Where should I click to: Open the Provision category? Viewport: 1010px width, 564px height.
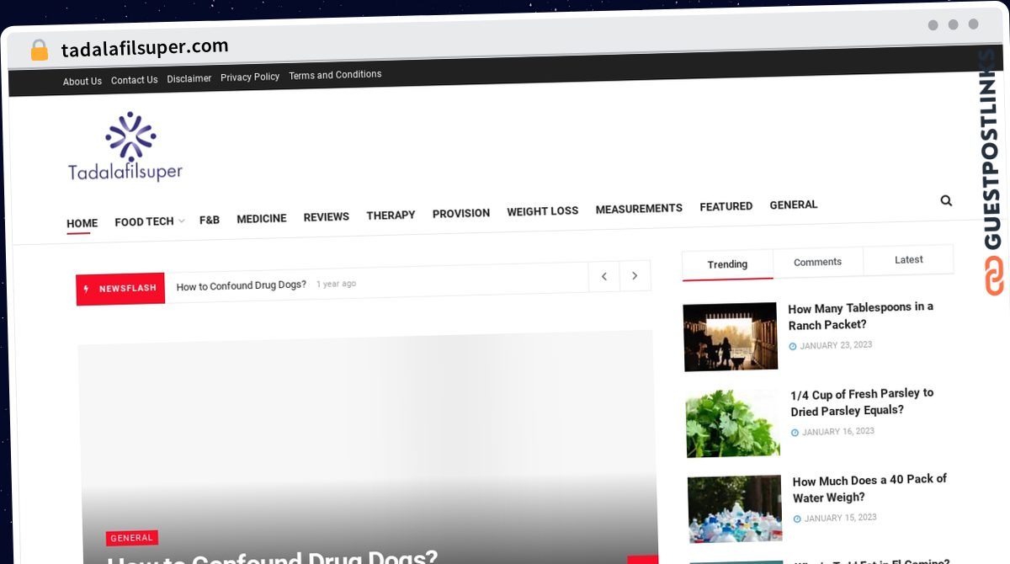tap(461, 213)
